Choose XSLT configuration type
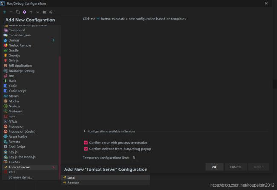Image resolution: width=277 pixels, height=190 pixels. pyautogui.click(x=12, y=172)
